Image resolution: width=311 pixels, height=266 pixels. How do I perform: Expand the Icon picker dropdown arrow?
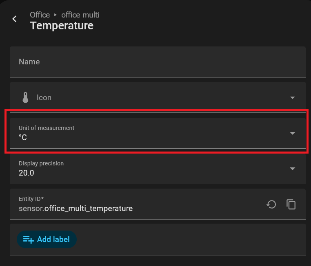[x=292, y=98]
